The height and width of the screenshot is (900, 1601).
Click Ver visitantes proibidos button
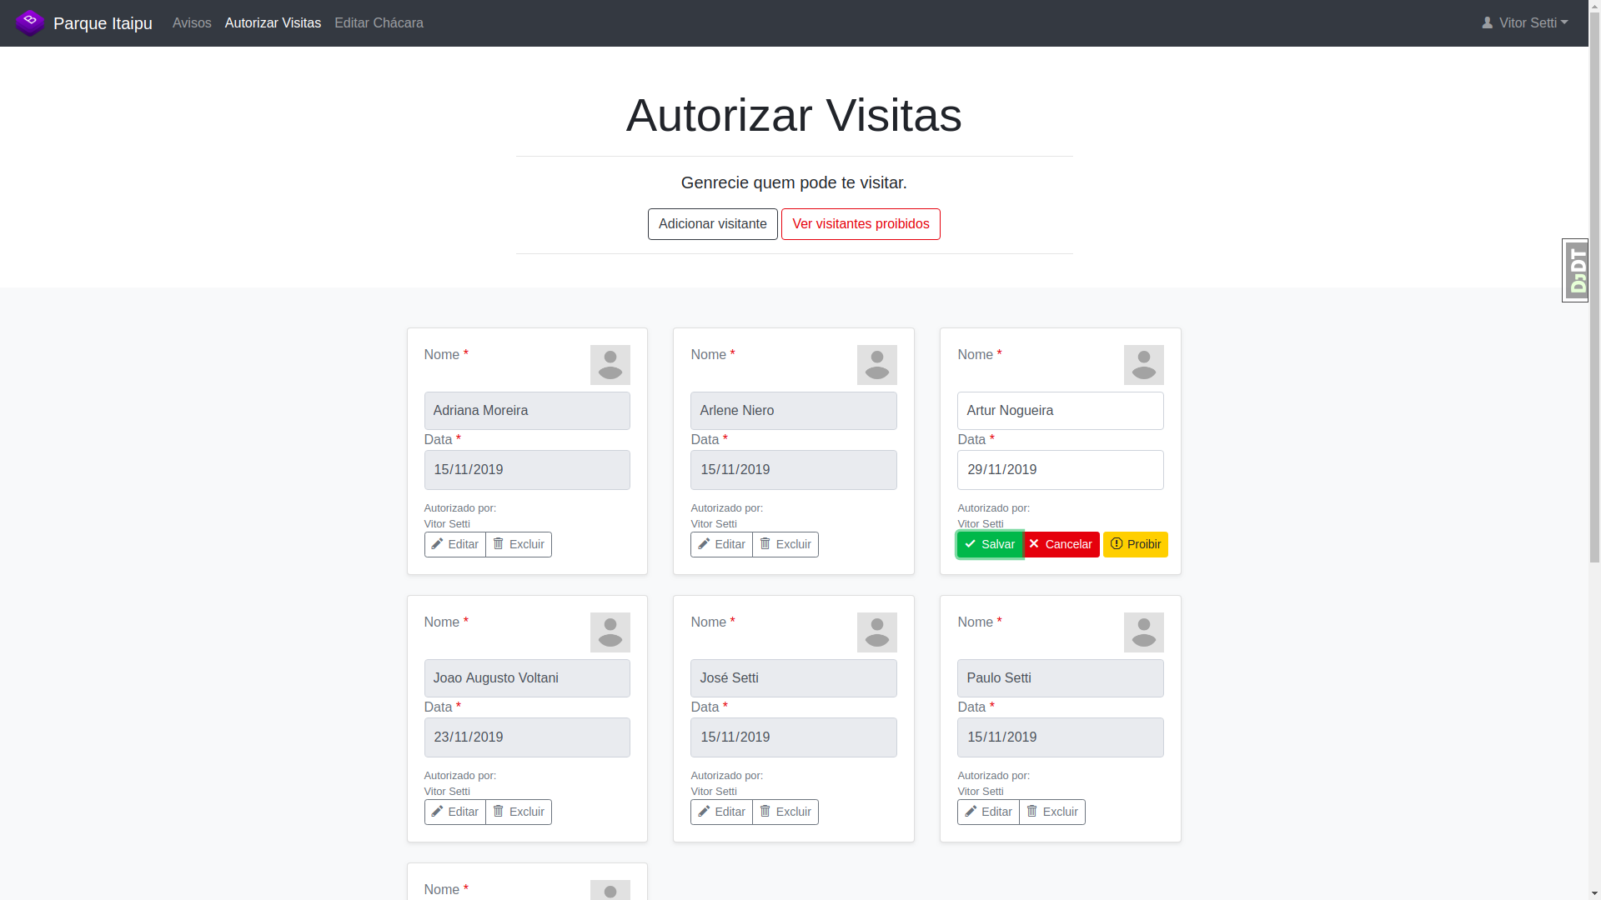(861, 224)
